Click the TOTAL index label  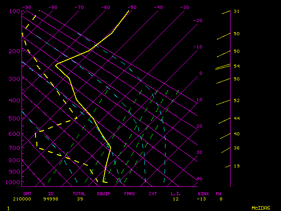[x=79, y=193]
